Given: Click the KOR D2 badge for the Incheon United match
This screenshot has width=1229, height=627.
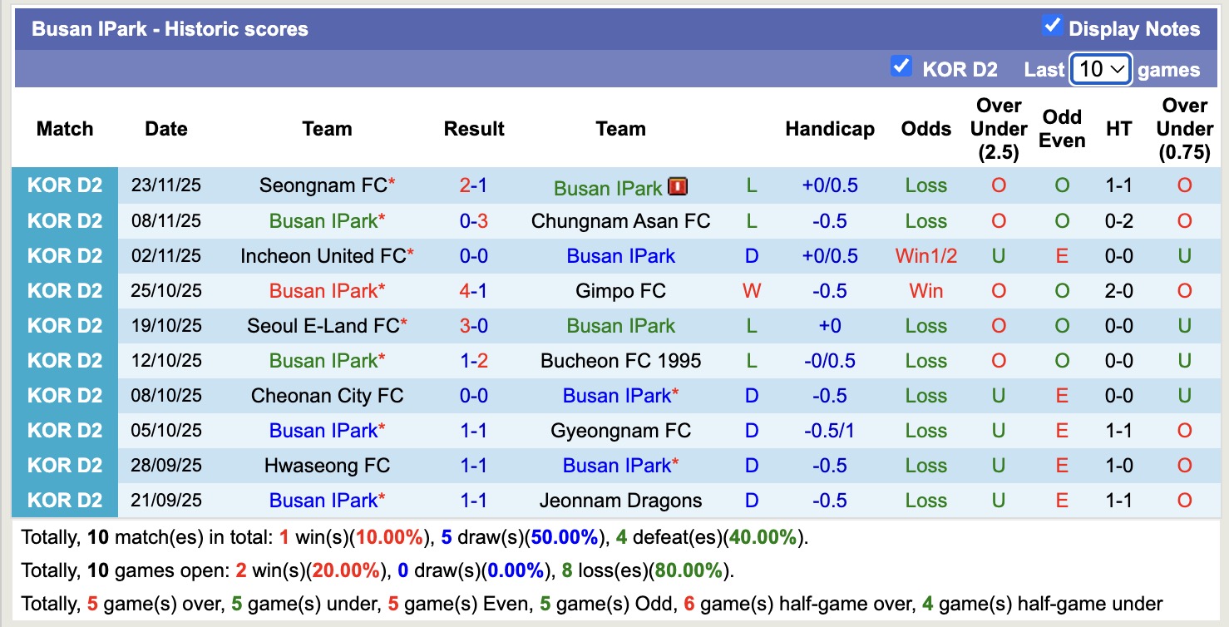Looking at the screenshot, I should pyautogui.click(x=65, y=255).
